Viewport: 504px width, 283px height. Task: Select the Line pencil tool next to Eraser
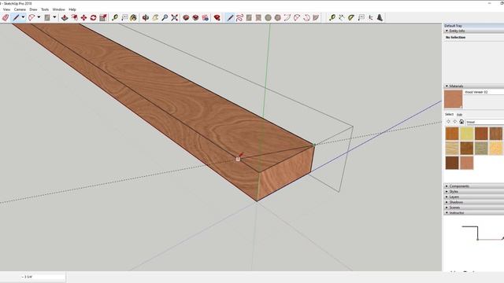click(16, 17)
